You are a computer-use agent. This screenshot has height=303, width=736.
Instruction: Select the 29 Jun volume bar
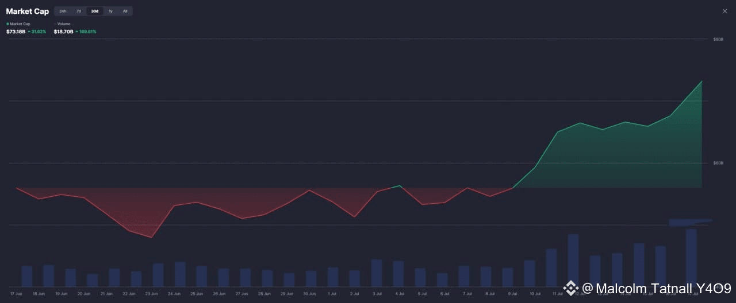click(289, 279)
